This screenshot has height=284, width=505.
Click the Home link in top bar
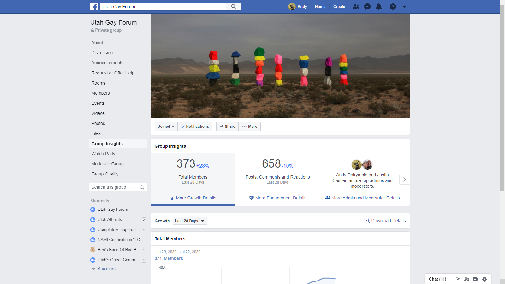(x=320, y=7)
